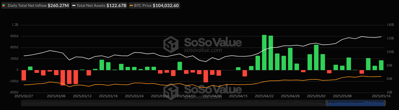Viewport: 399px width, 110px height.
Task: Click the 2025/05/08 date label
Action: [x=342, y=96]
